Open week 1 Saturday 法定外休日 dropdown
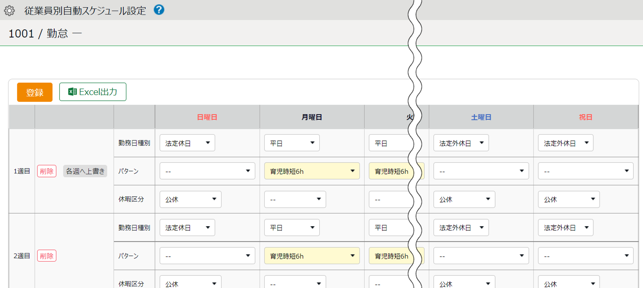643x288 pixels. coord(461,143)
